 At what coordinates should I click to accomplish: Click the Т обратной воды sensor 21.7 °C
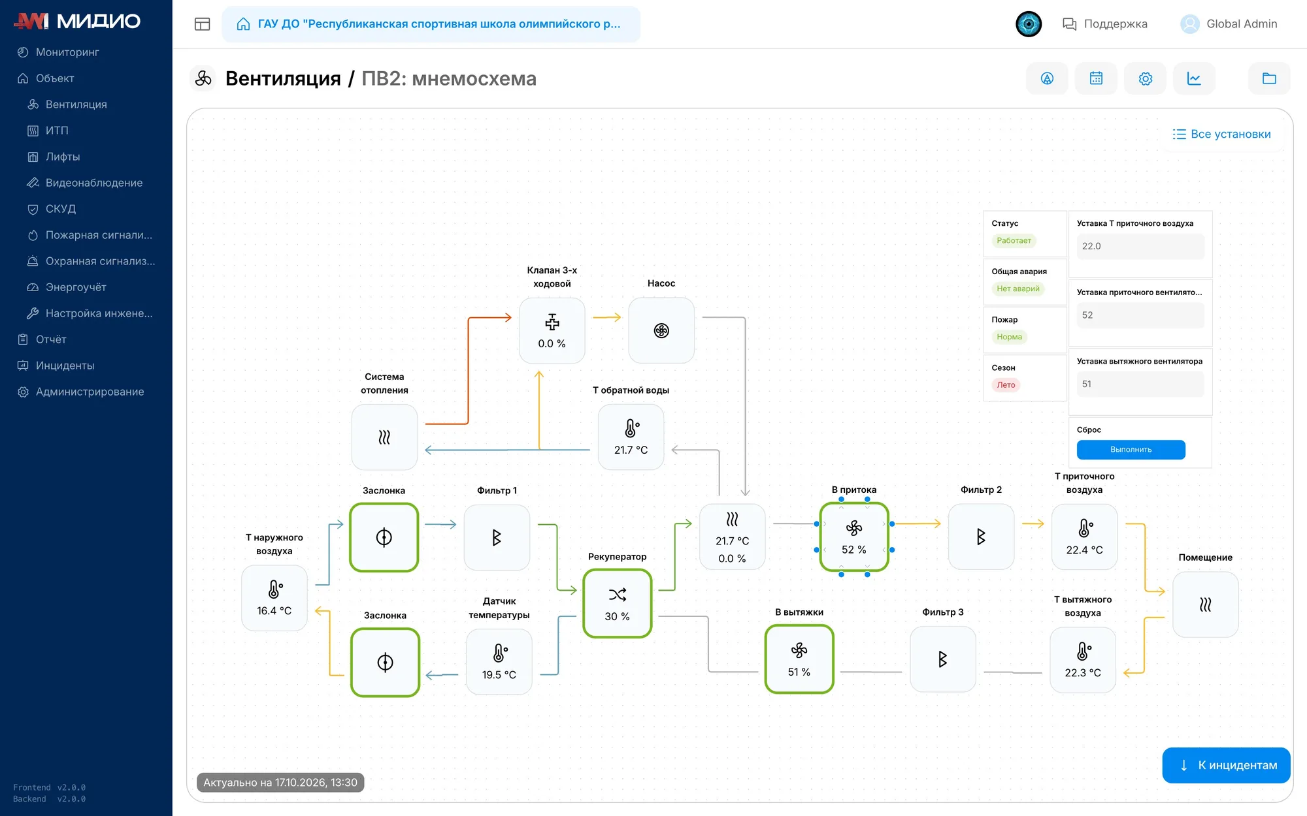(631, 437)
